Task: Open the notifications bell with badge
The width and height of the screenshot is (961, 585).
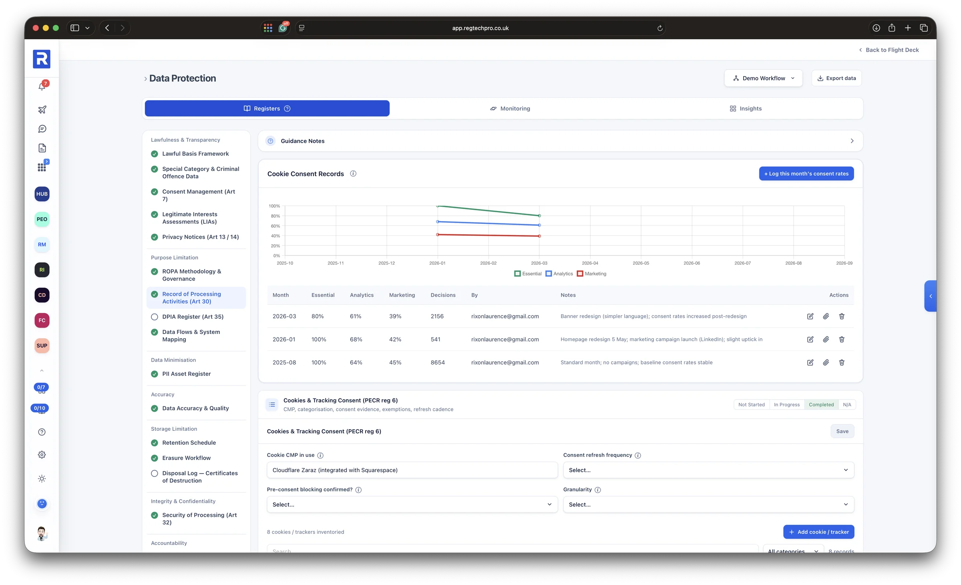Action: tap(42, 86)
